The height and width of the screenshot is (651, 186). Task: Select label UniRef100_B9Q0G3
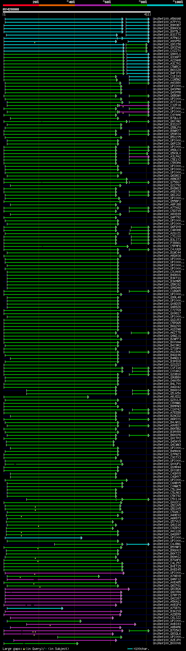coord(167,550)
